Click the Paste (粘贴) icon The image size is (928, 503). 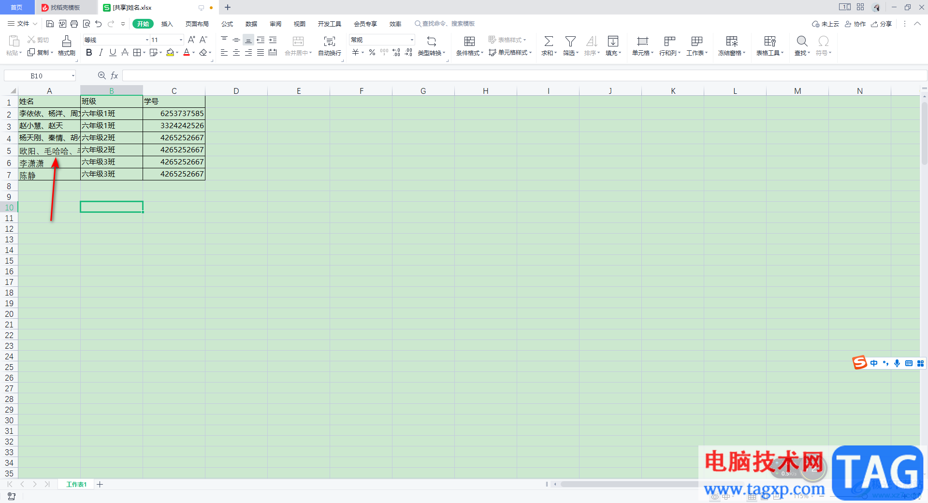[x=14, y=41]
